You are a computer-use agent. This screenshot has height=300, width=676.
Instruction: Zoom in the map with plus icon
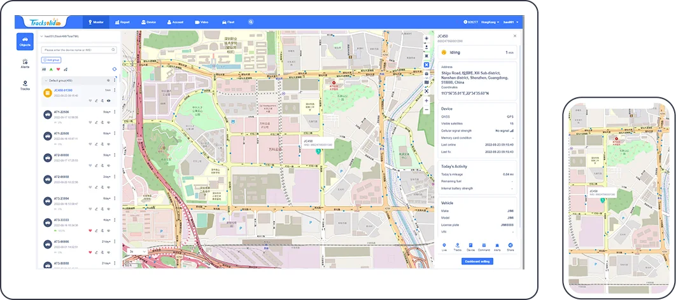pos(426,100)
